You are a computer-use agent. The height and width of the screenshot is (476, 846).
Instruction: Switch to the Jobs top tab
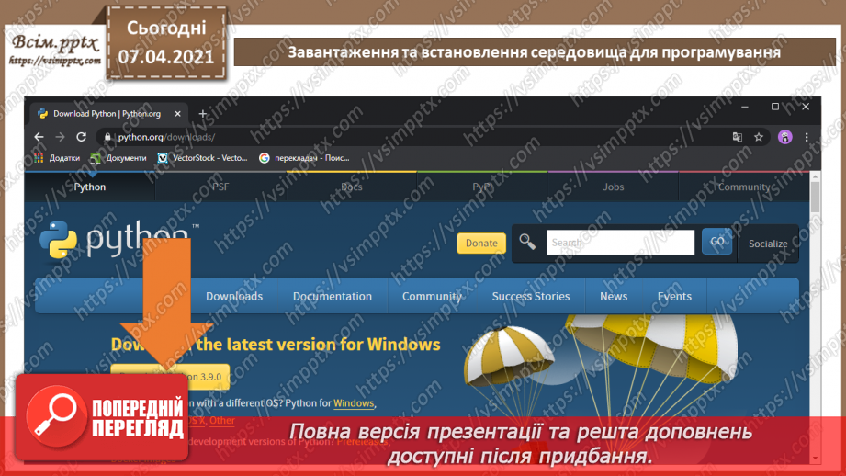[x=613, y=187]
